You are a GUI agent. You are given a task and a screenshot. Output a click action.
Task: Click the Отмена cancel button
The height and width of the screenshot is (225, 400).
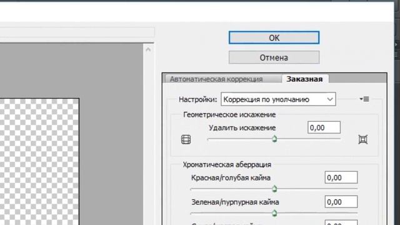[274, 57]
